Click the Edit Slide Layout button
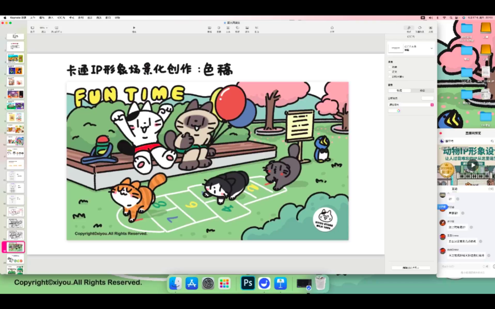The width and height of the screenshot is (495, 309). click(x=410, y=267)
